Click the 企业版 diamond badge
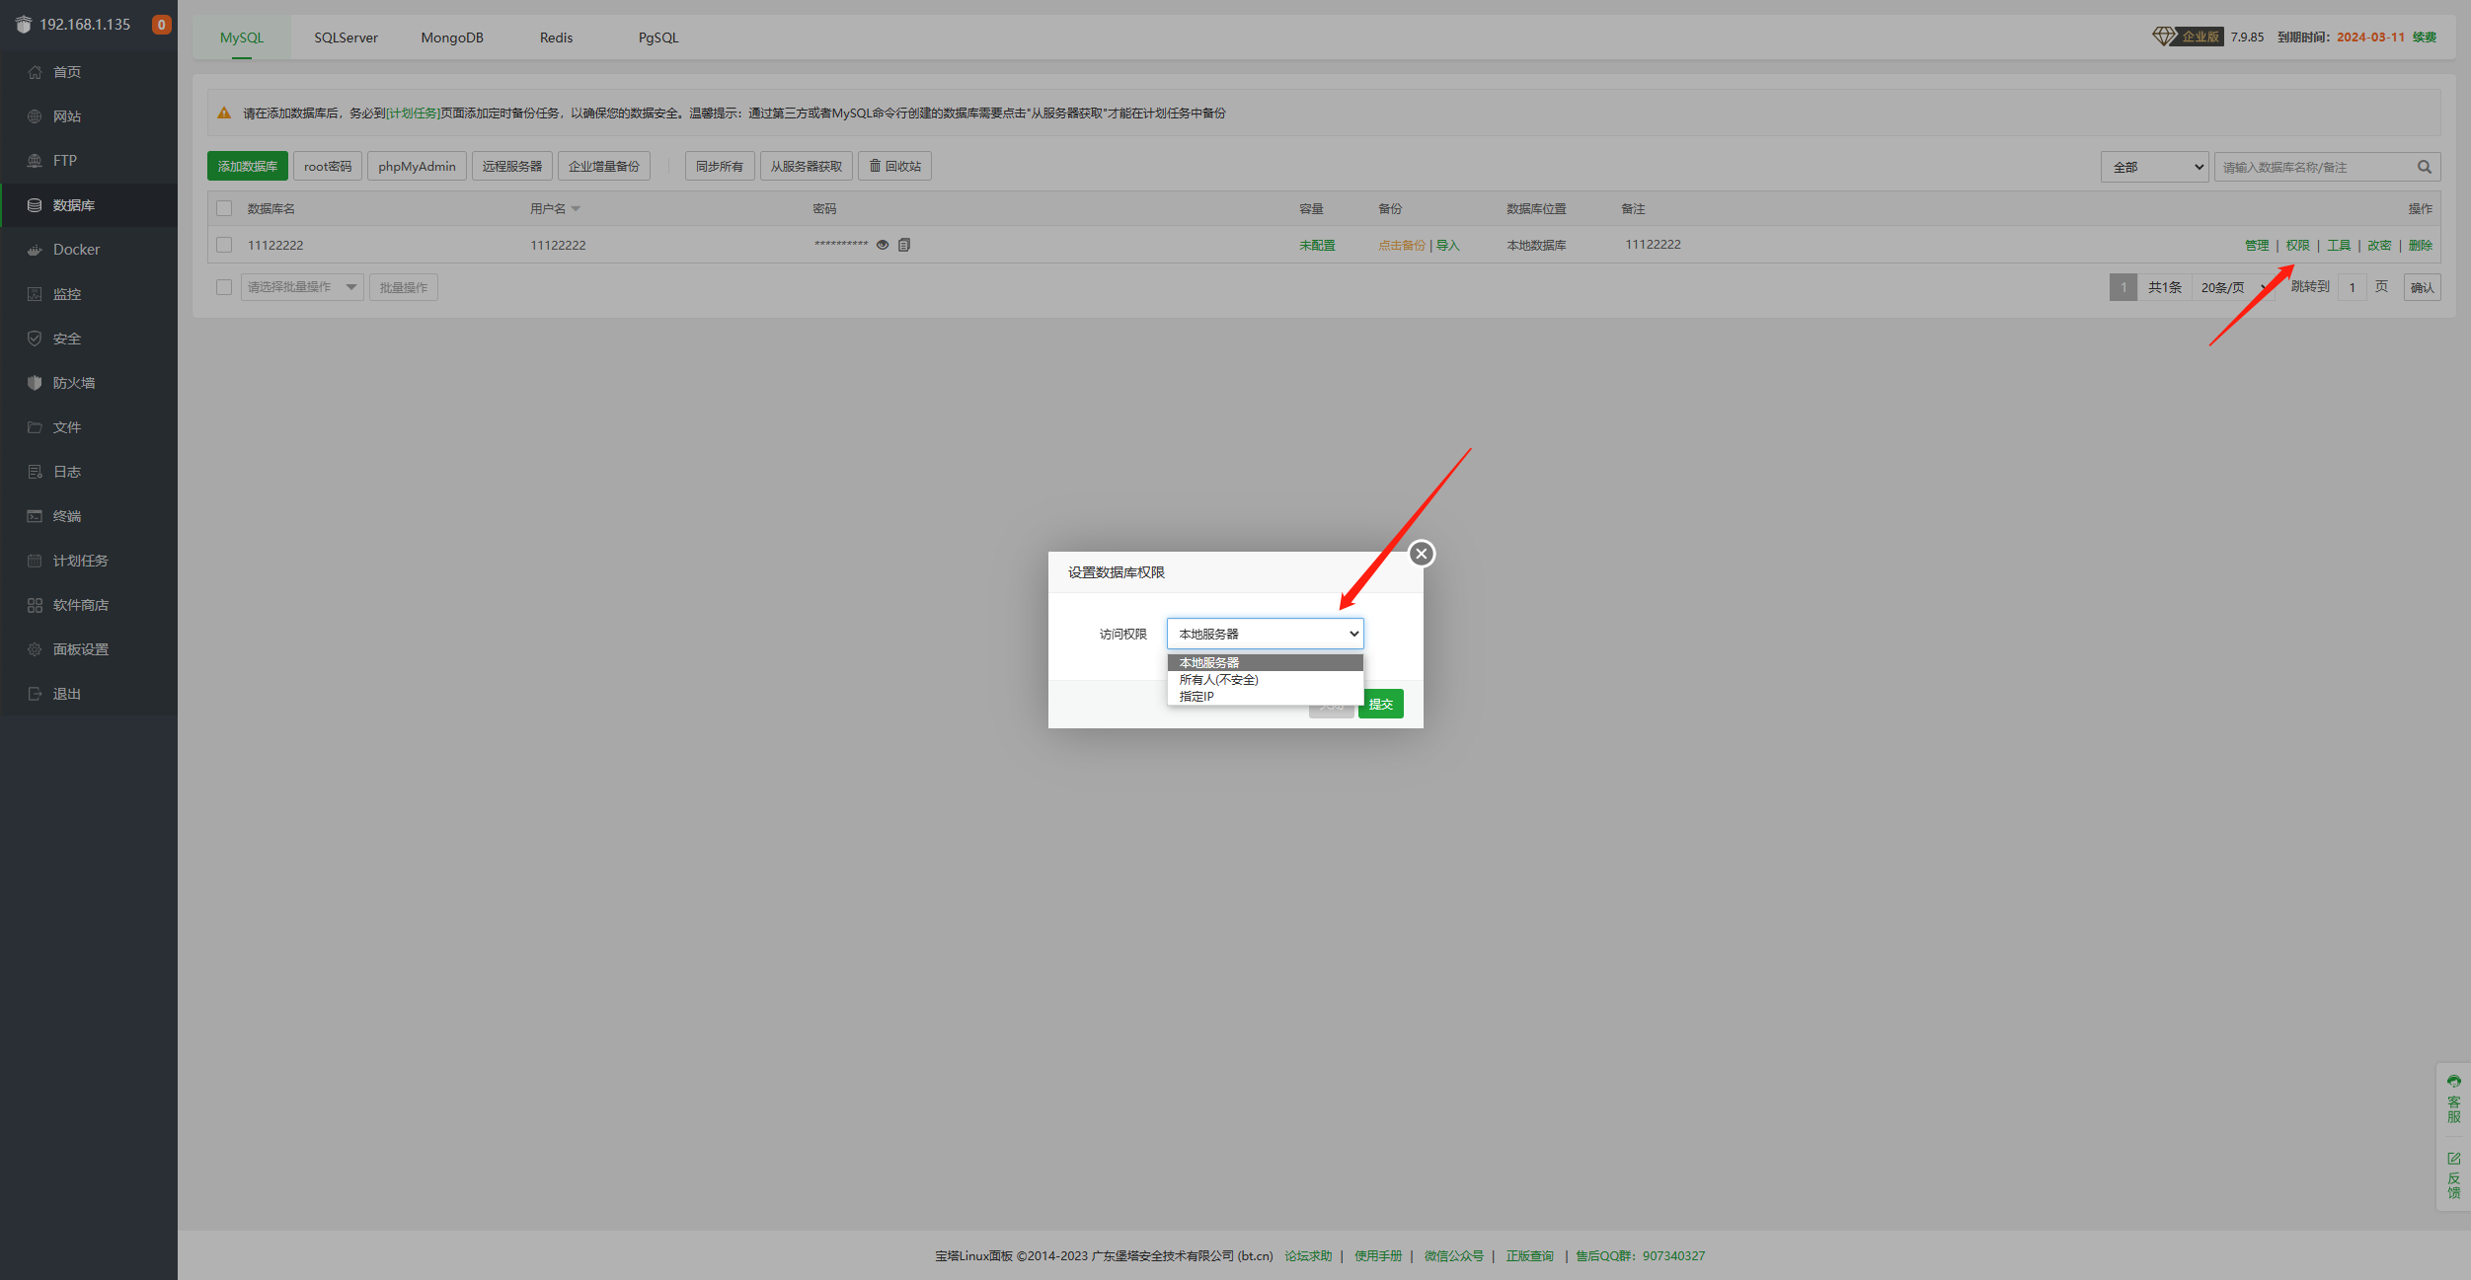 coord(2187,37)
